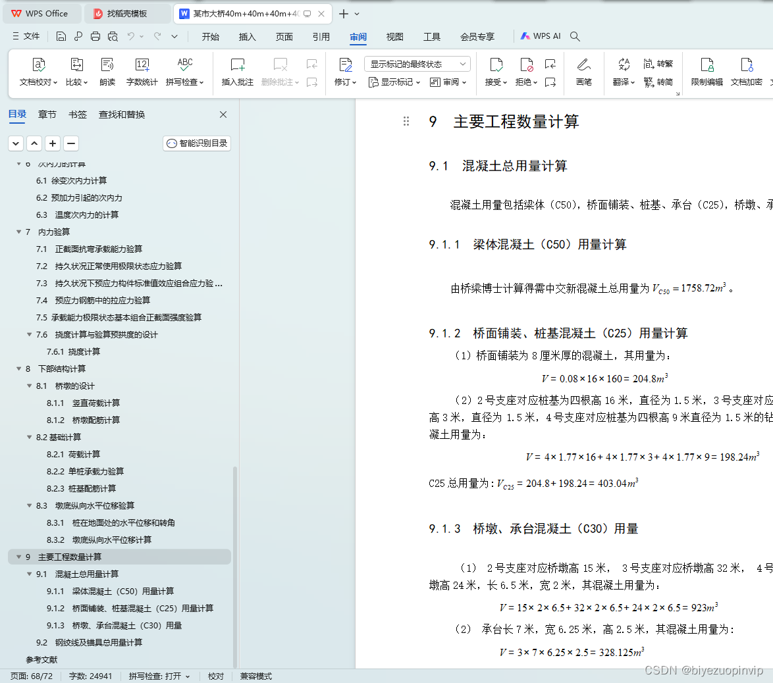Image resolution: width=773 pixels, height=683 pixels.
Task: Click the Undo arrow icon
Action: click(130, 36)
